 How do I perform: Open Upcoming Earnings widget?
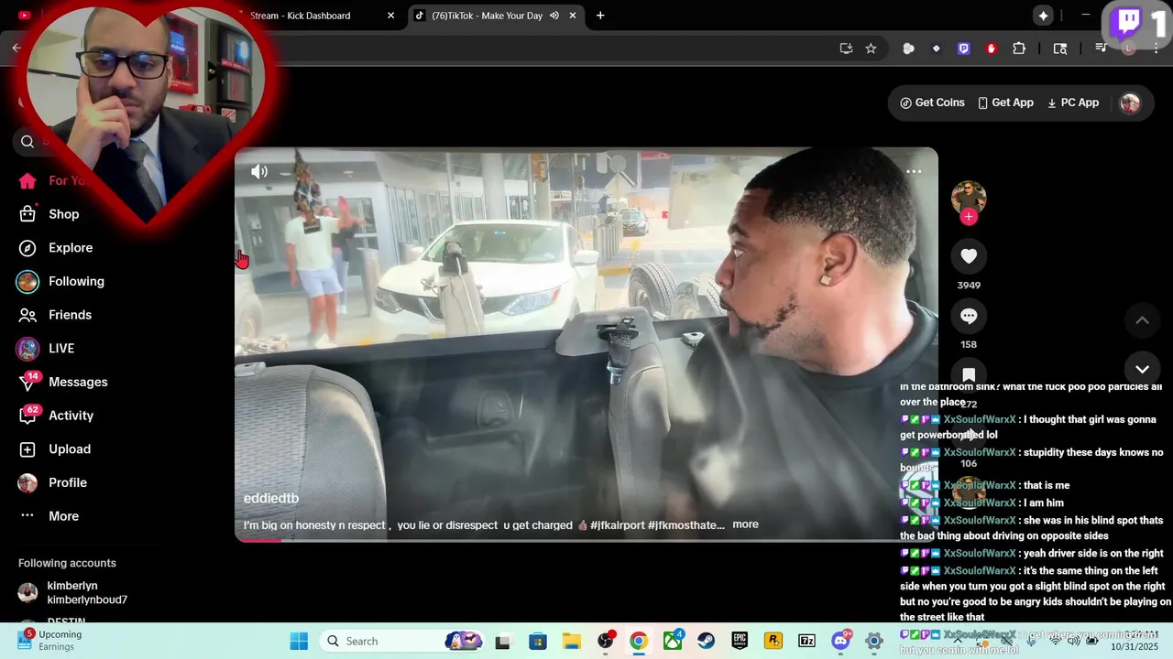coord(51,641)
